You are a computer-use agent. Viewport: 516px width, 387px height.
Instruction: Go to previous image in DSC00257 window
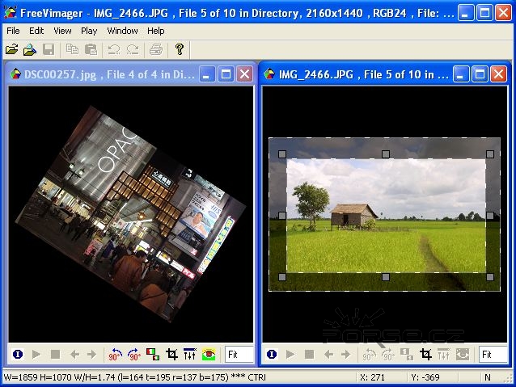[74, 355]
